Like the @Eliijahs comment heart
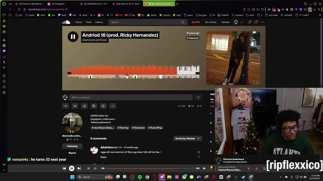323x181 pixels. pos(199,152)
